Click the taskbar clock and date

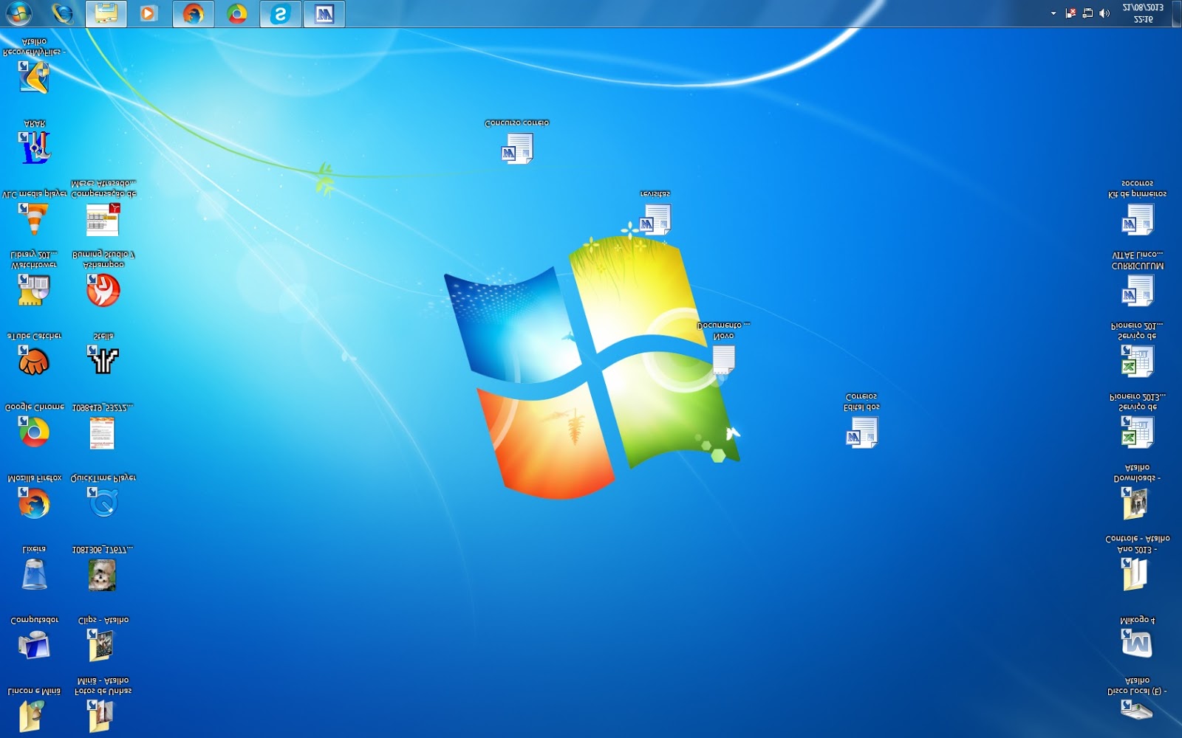[x=1142, y=13]
